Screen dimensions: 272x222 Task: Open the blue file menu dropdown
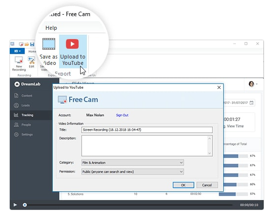(18, 51)
